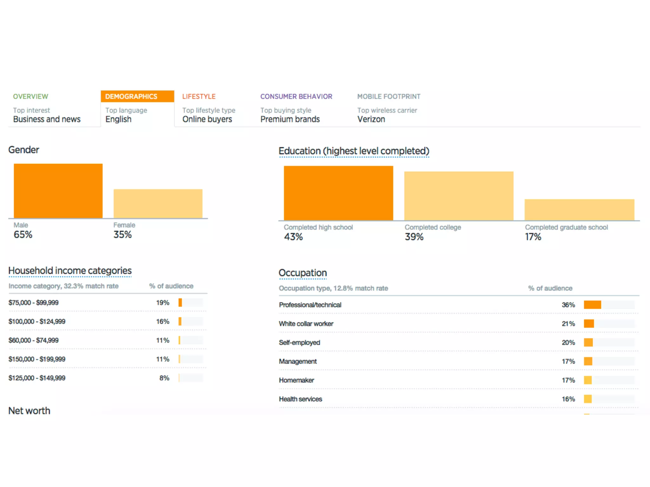The image size is (650, 487).
Task: Click the Occupation heading link
Action: point(302,273)
